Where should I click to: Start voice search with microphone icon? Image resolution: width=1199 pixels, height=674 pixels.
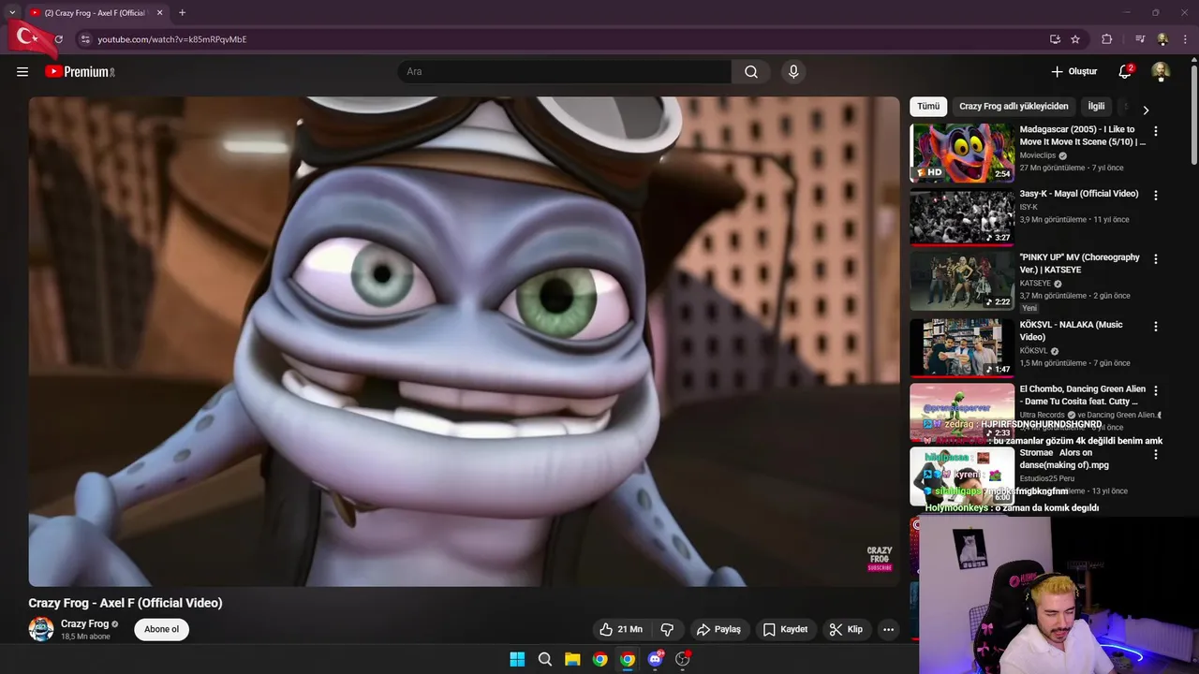tap(793, 72)
